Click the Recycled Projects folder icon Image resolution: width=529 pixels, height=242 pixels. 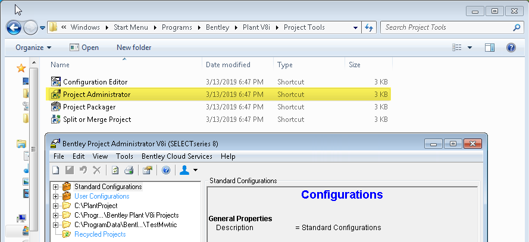67,234
